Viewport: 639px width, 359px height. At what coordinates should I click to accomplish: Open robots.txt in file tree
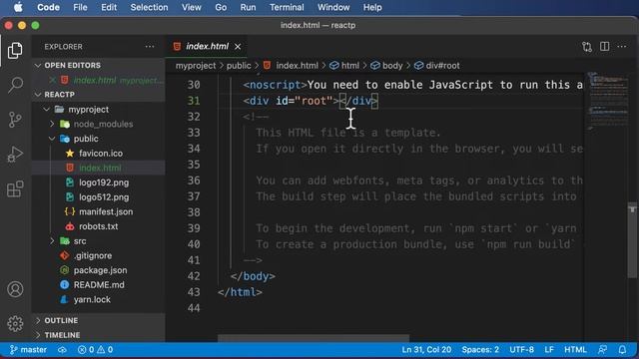point(98,226)
